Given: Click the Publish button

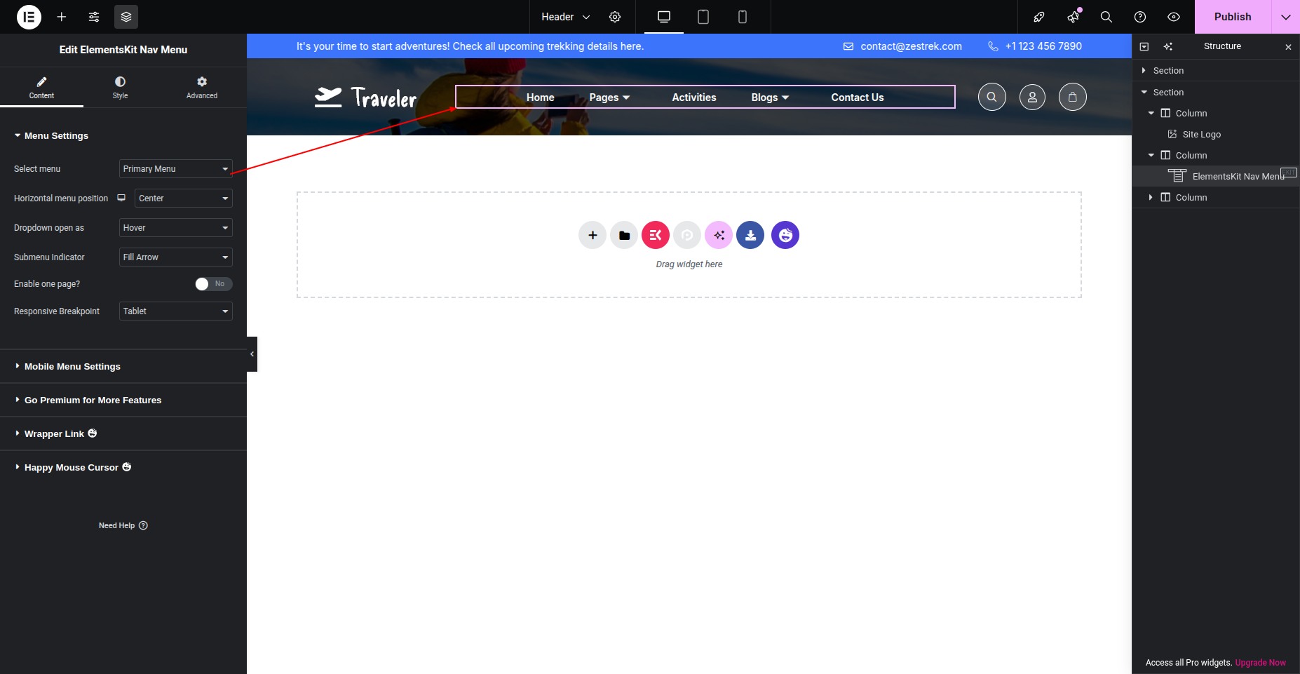Looking at the screenshot, I should (1233, 17).
